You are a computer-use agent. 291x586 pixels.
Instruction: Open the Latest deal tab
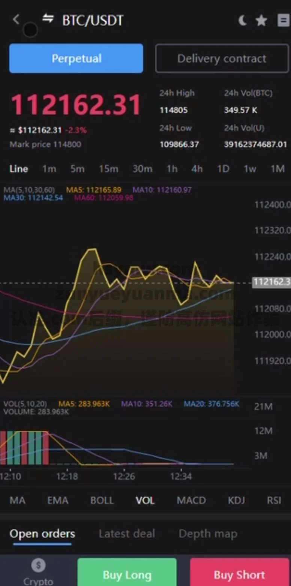[127, 533]
